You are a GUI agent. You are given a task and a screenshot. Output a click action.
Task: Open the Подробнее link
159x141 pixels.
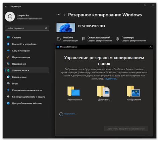coord(111,79)
